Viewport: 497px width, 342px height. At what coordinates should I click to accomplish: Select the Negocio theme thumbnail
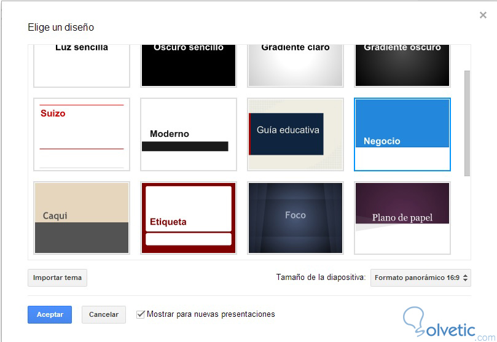click(402, 134)
